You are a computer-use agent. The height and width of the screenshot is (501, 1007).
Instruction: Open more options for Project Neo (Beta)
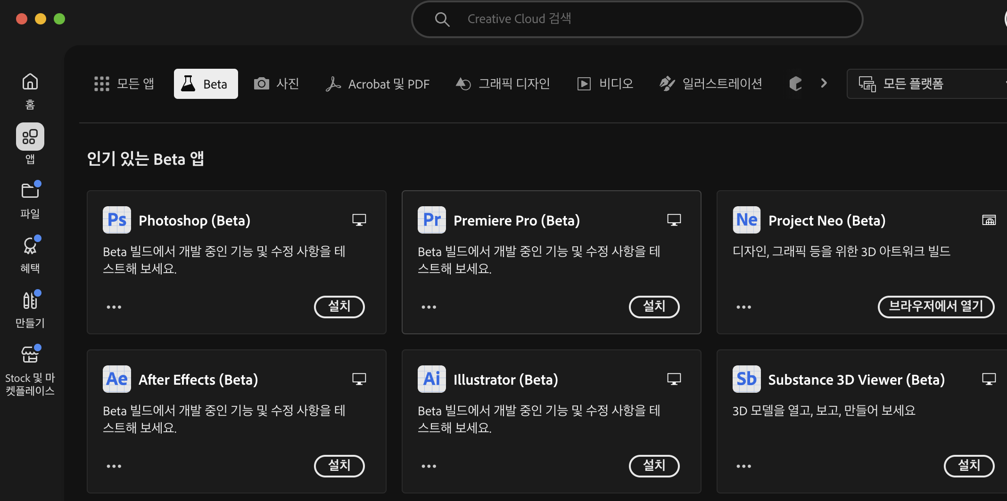[744, 307]
